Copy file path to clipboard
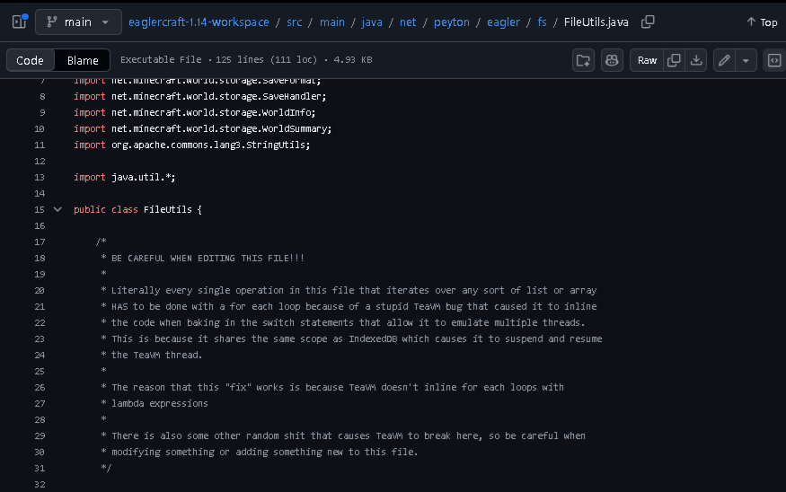This screenshot has height=492, width=786. [x=648, y=22]
